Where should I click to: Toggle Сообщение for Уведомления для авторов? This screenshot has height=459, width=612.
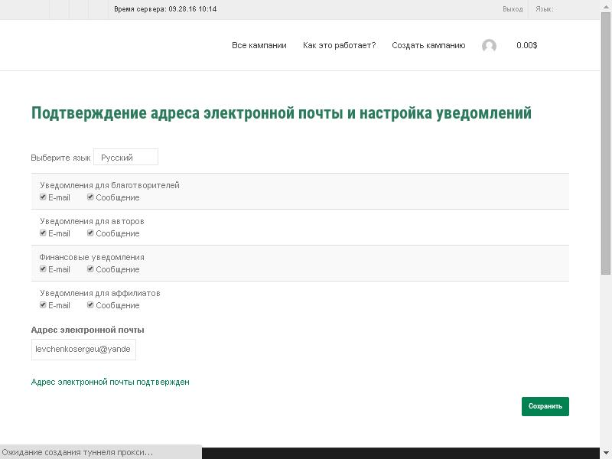pyautogui.click(x=90, y=233)
